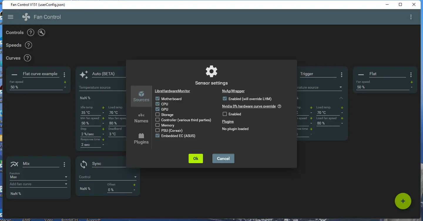The height and width of the screenshot is (221, 423).
Task: Switch to the Sources tab
Action: point(141,96)
